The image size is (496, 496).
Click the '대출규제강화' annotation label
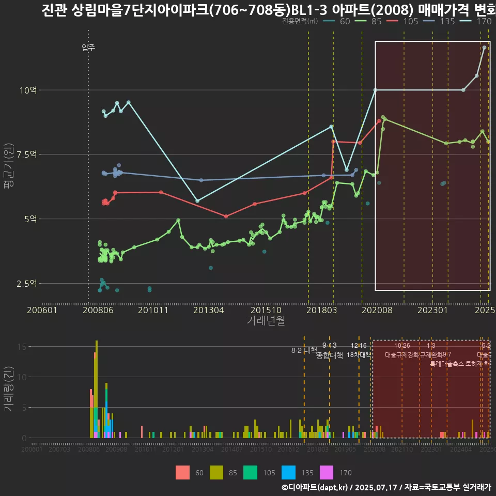coord(402,355)
